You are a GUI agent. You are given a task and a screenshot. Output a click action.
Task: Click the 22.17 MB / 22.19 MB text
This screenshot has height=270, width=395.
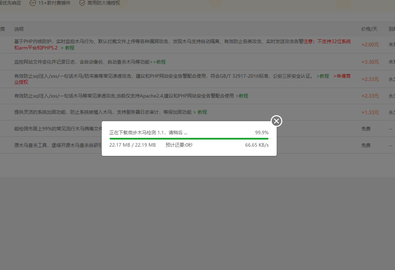pos(132,145)
